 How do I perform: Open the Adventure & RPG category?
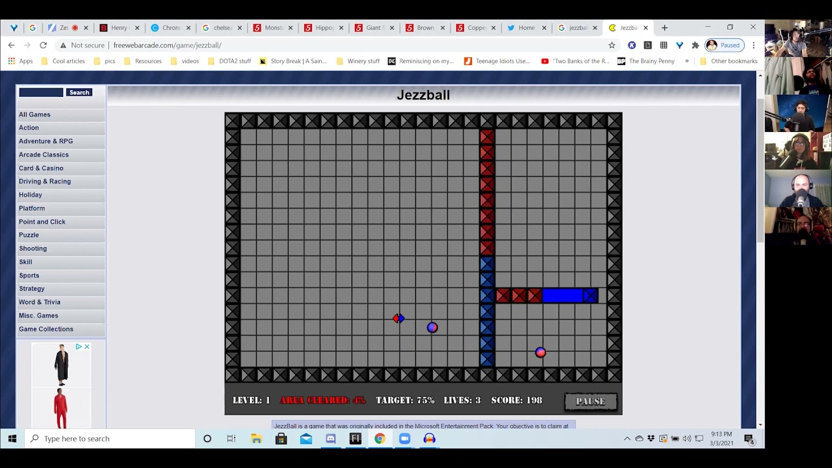click(x=61, y=141)
